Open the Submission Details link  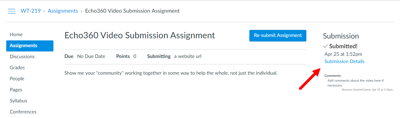(344, 61)
